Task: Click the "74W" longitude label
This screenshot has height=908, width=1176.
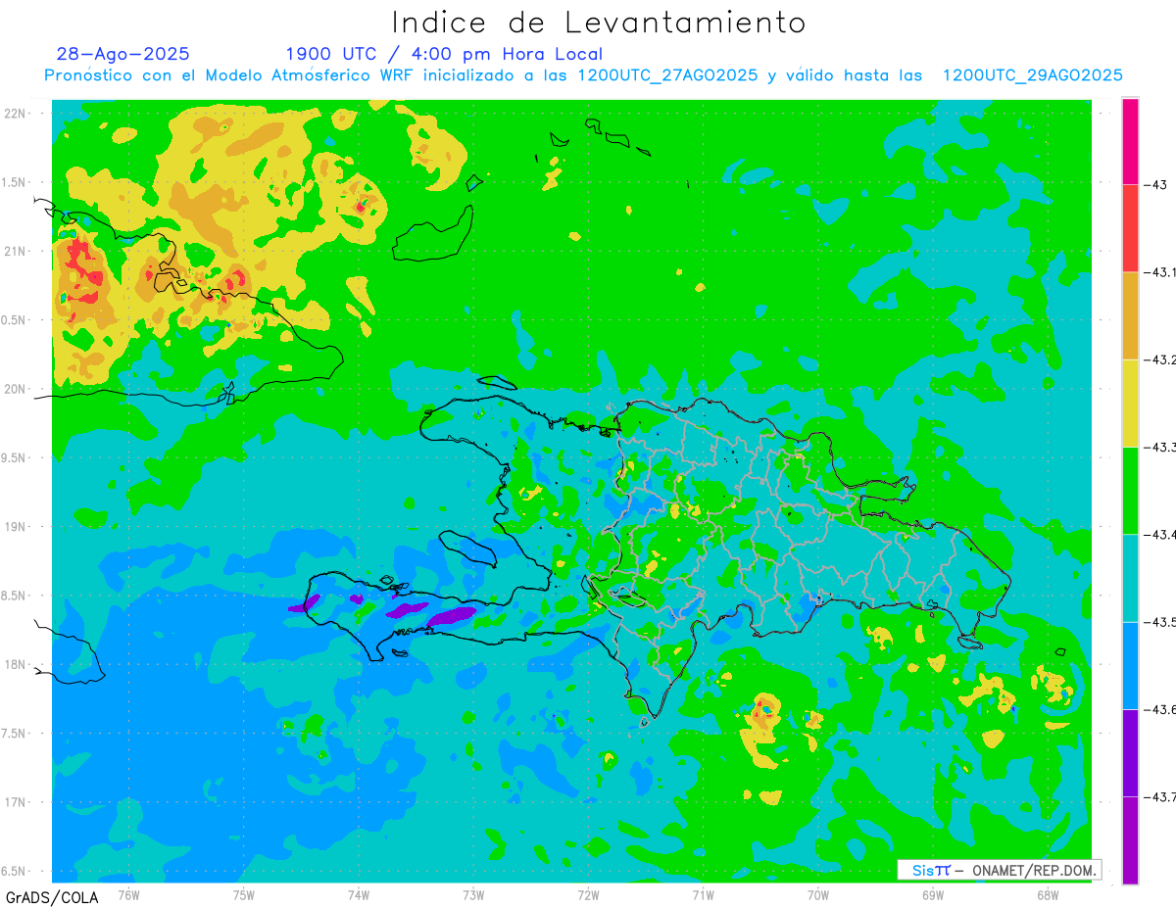Action: [358, 894]
